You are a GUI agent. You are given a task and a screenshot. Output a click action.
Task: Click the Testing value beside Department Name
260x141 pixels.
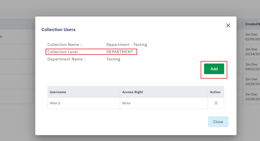point(113,59)
